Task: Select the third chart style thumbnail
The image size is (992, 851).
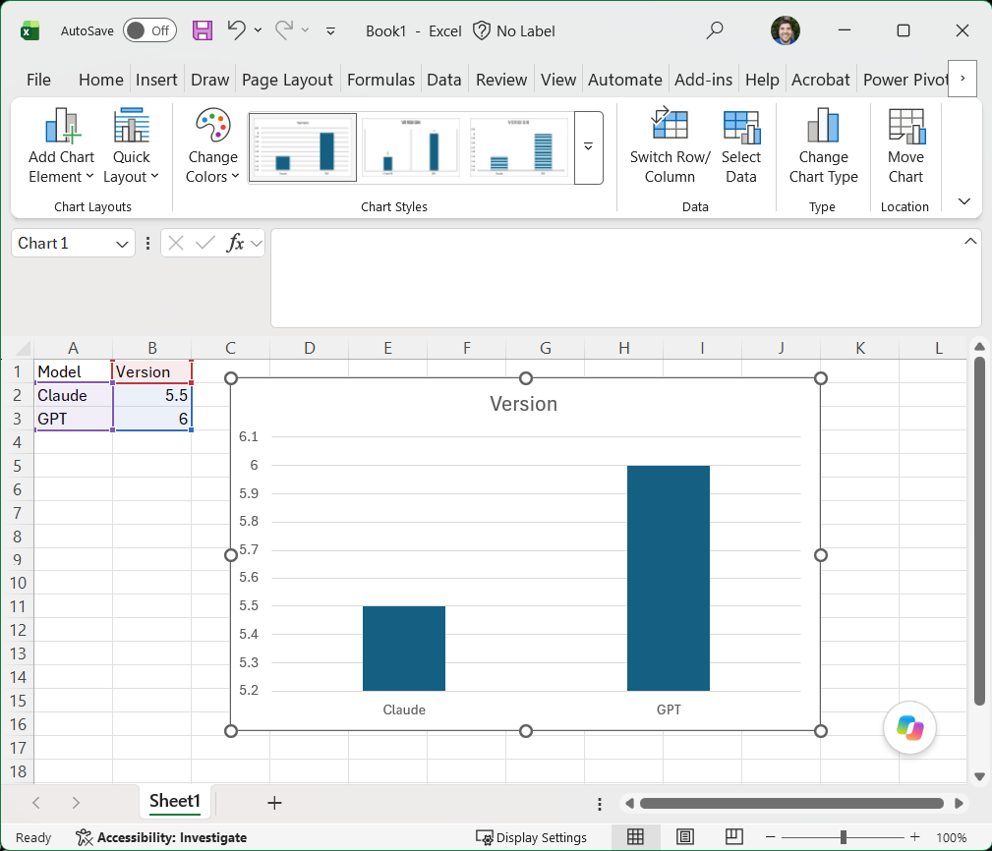Action: click(x=519, y=147)
